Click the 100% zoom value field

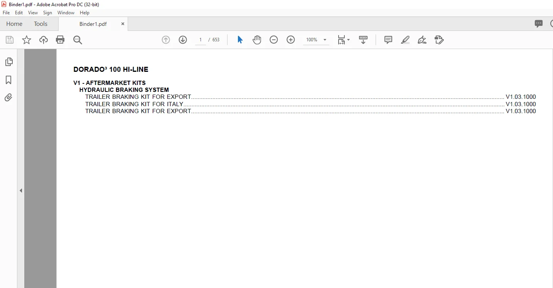312,40
